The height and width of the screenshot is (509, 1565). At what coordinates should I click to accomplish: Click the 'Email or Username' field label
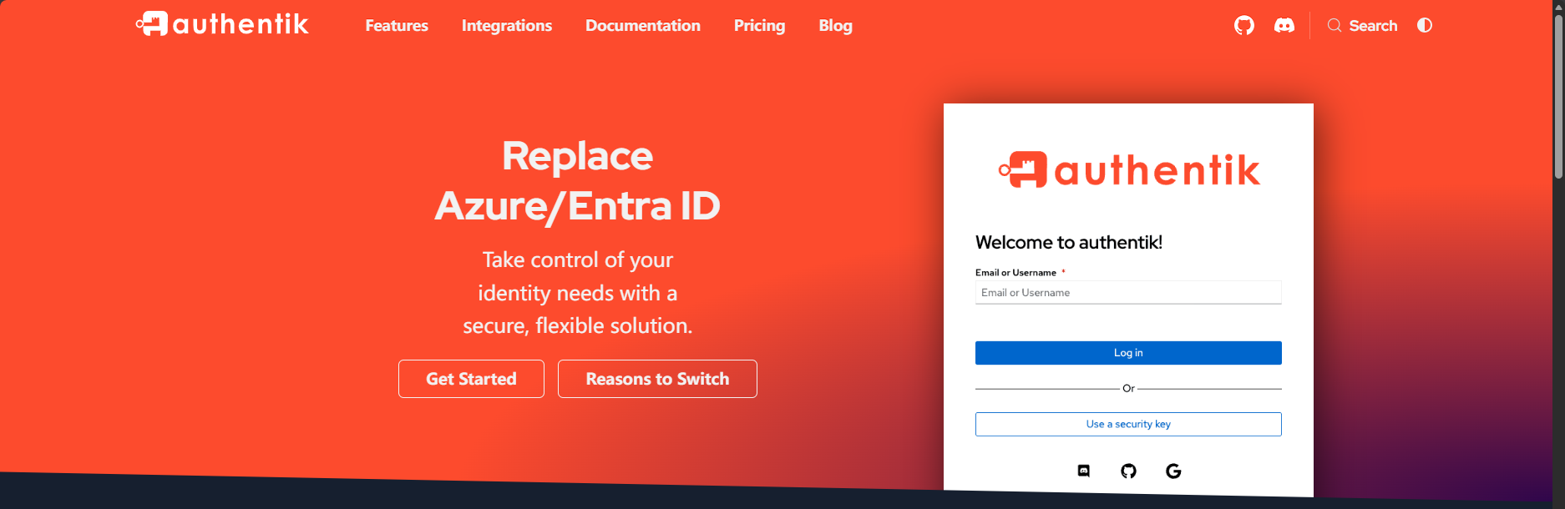point(1015,273)
